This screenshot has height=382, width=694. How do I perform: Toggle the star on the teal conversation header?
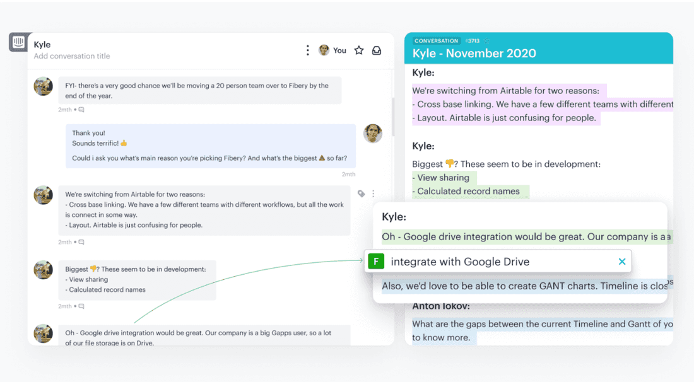coord(486,40)
